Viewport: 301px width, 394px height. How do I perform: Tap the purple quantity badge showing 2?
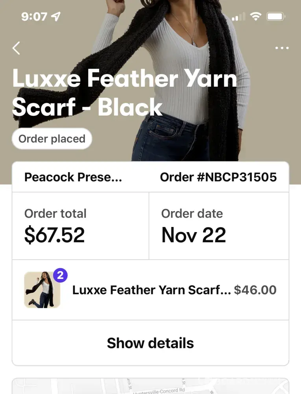[60, 275]
